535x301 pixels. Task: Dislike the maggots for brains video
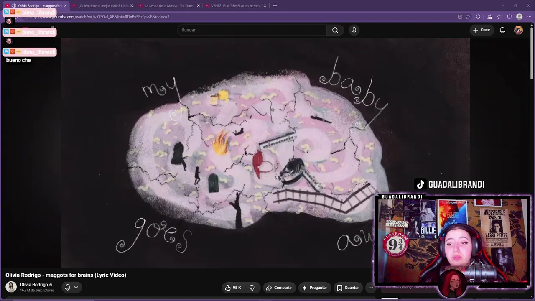[x=252, y=288]
